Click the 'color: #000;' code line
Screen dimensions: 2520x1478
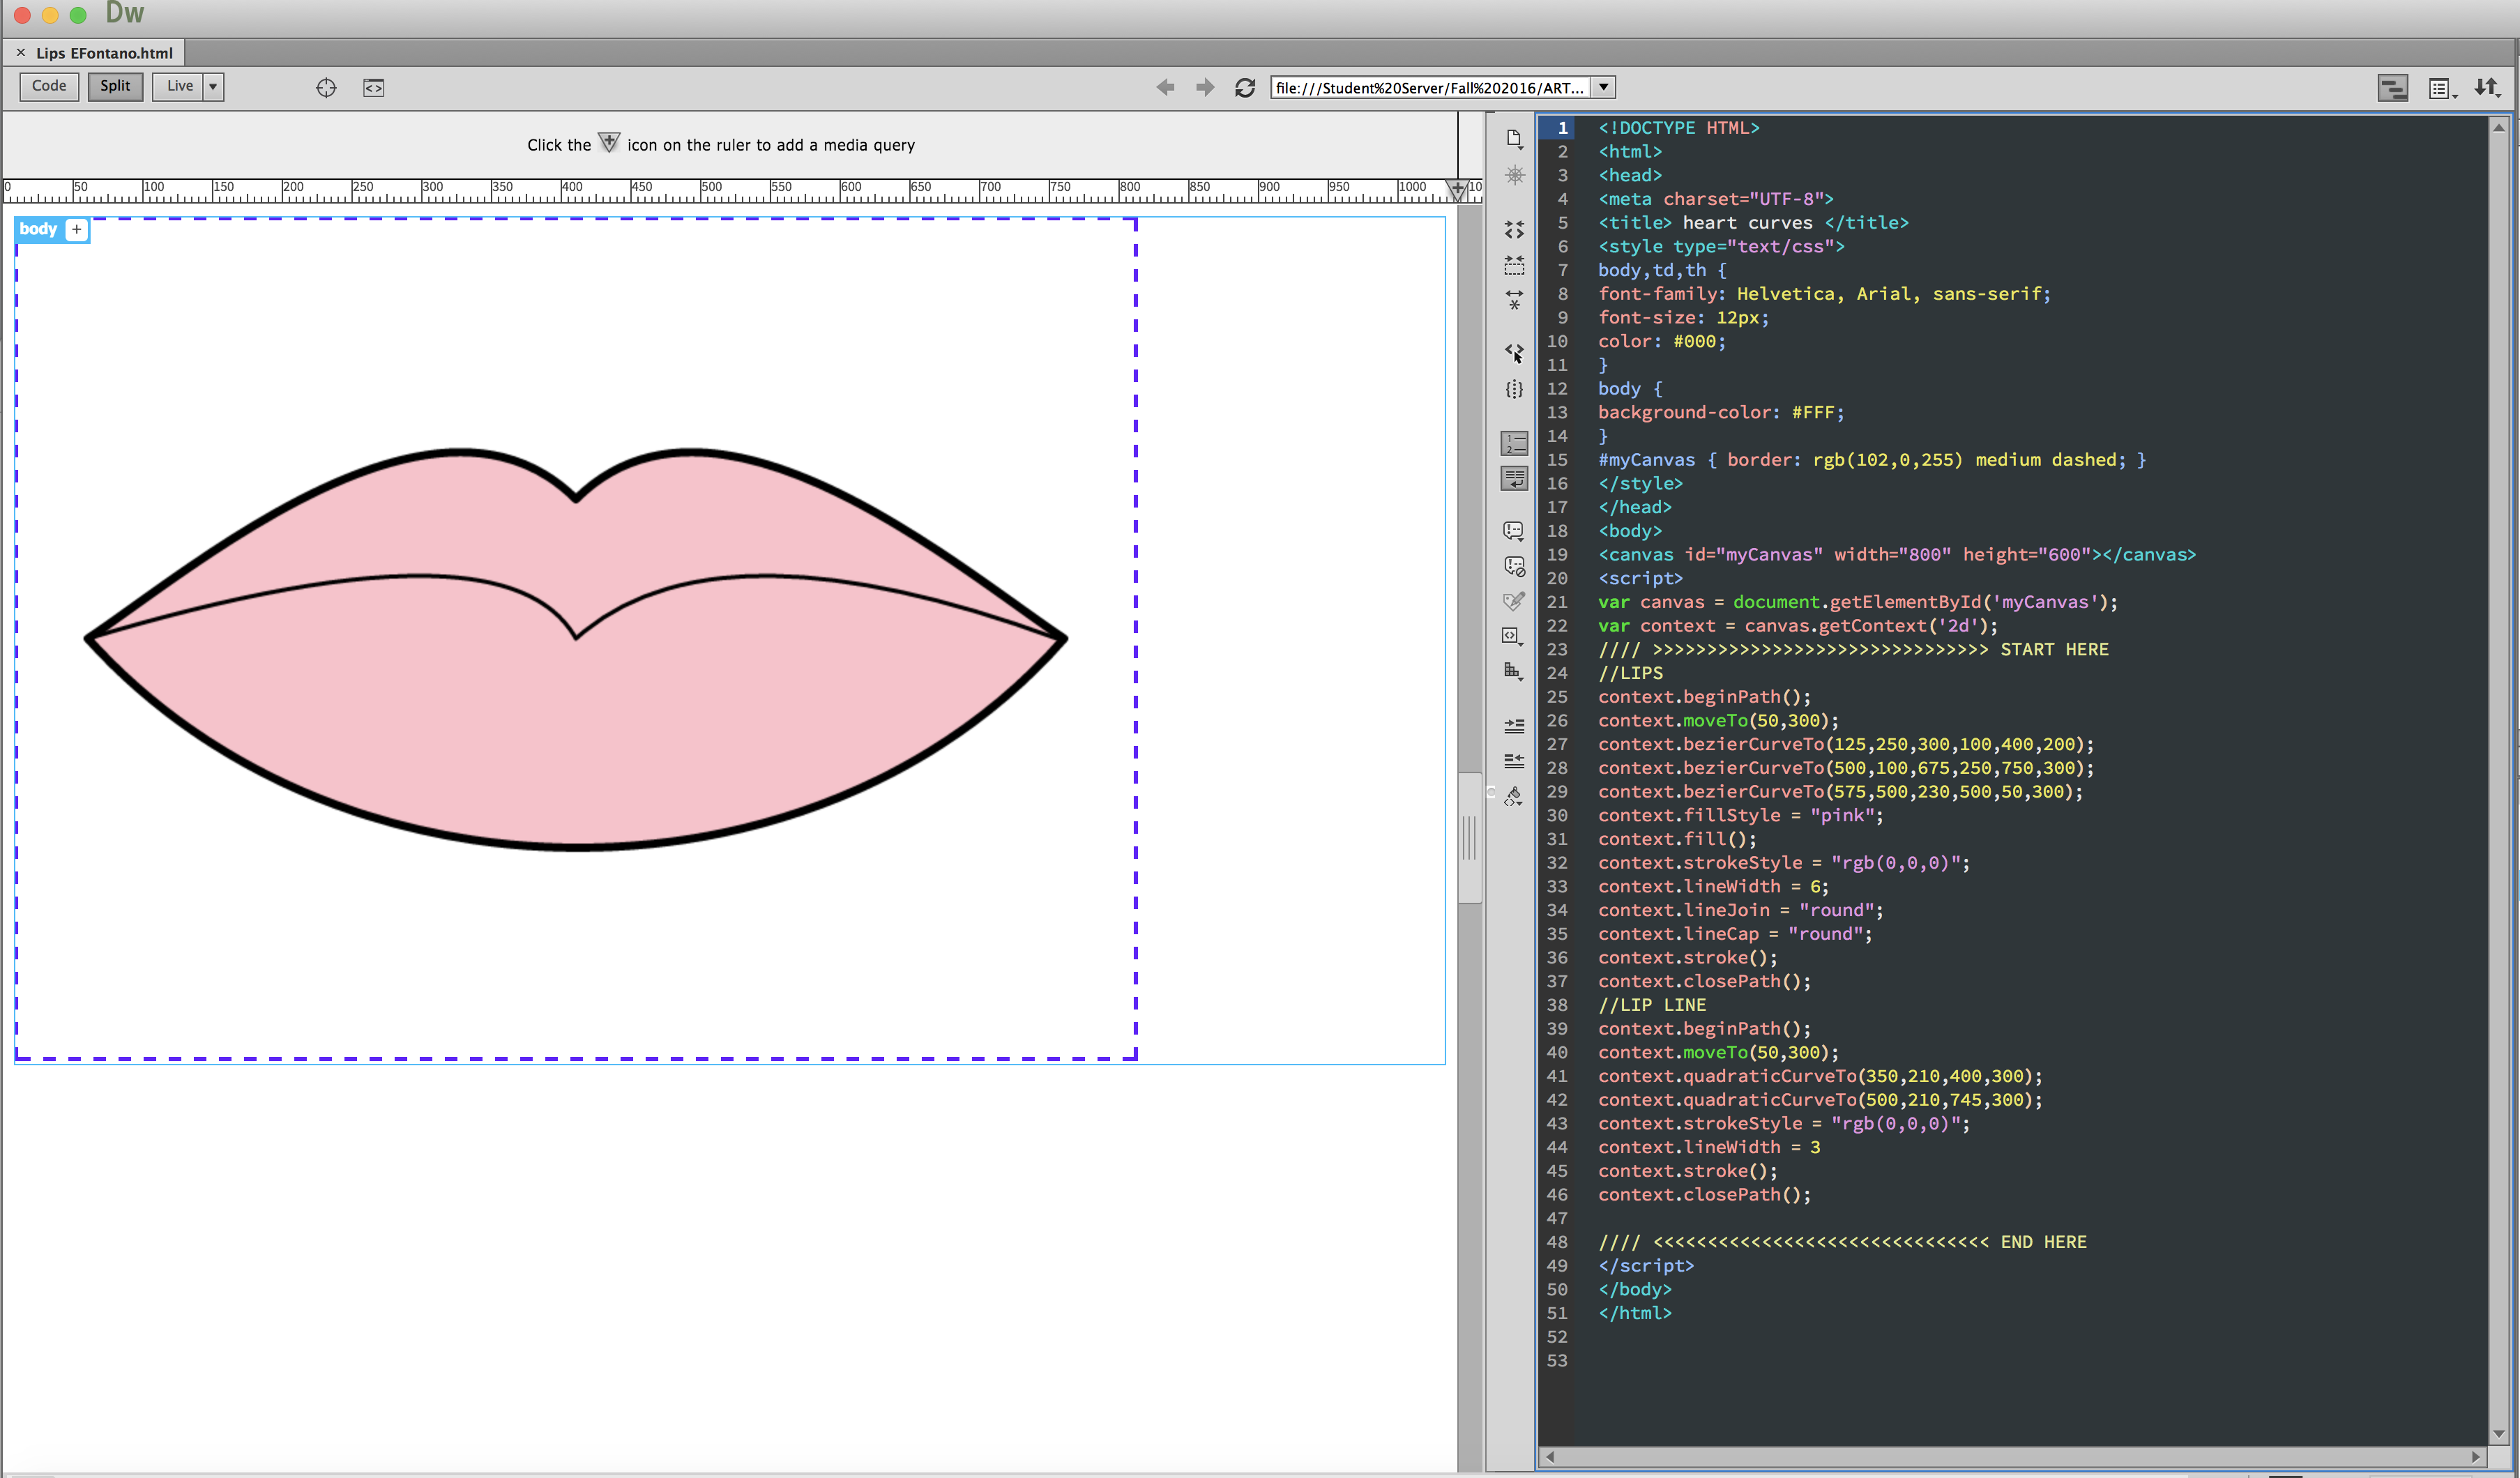point(1662,341)
